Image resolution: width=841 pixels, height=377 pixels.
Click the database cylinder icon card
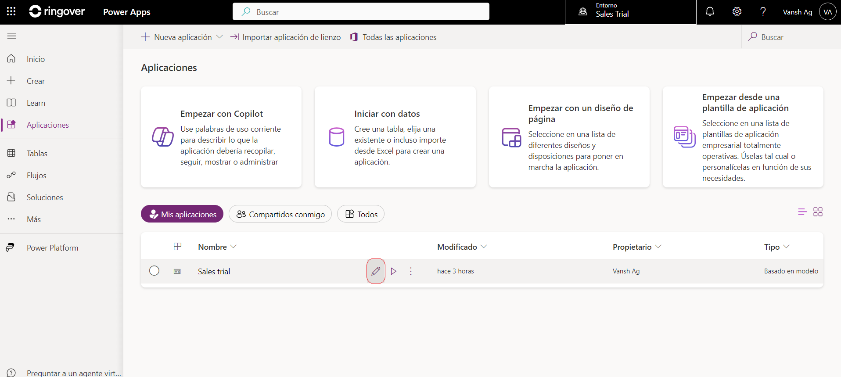[x=337, y=137]
